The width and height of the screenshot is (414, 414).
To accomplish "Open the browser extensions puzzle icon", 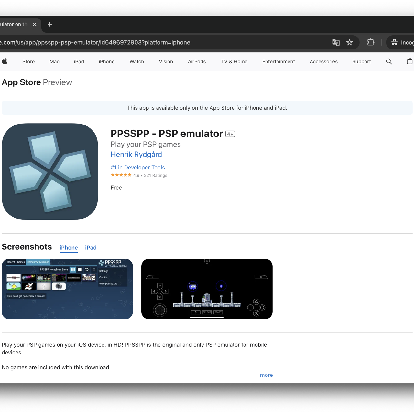I will pos(371,42).
